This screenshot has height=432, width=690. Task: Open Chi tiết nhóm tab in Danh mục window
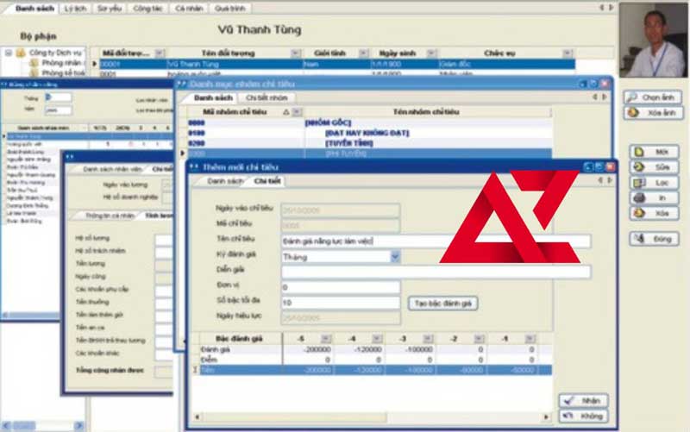[267, 97]
